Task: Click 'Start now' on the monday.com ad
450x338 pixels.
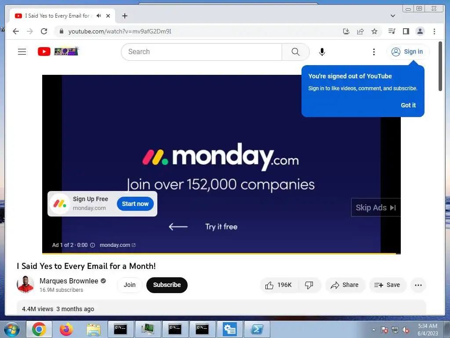Action: (135, 204)
